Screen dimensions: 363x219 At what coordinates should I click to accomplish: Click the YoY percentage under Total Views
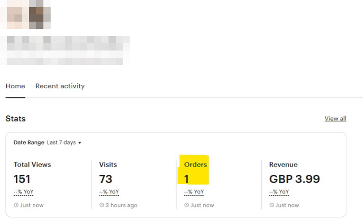click(x=23, y=192)
